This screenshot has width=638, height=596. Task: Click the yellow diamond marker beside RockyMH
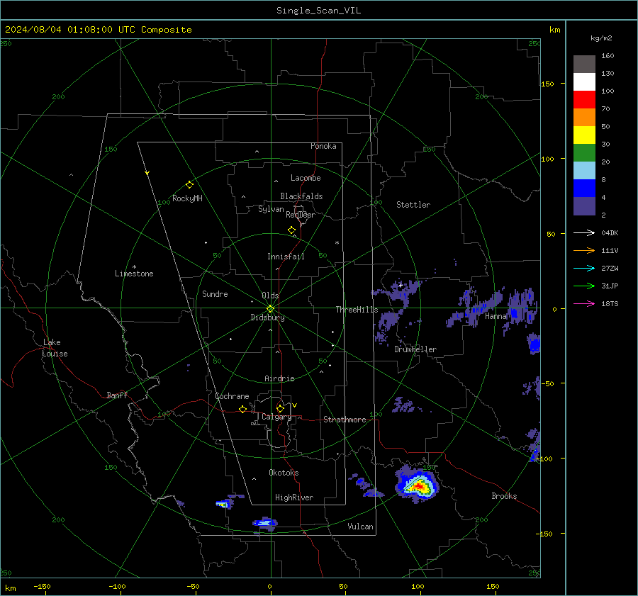189,185
